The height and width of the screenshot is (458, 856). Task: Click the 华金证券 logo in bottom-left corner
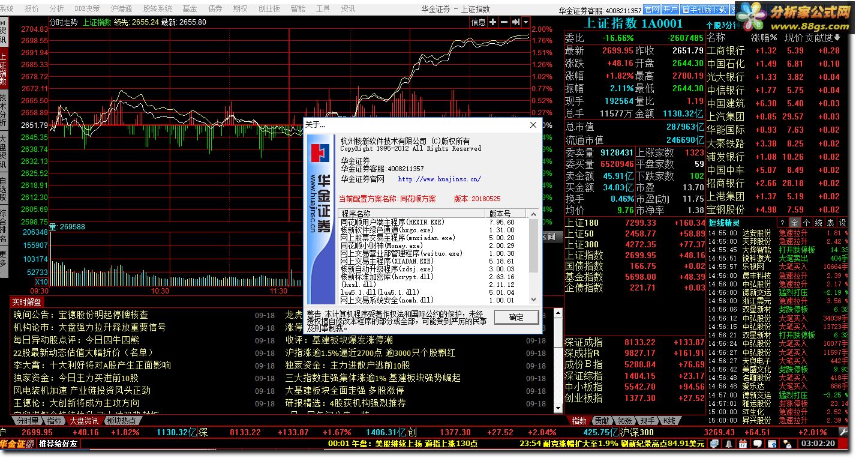(17, 444)
